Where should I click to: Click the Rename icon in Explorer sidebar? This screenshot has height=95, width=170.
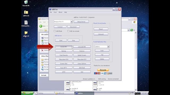[x=42, y=38]
